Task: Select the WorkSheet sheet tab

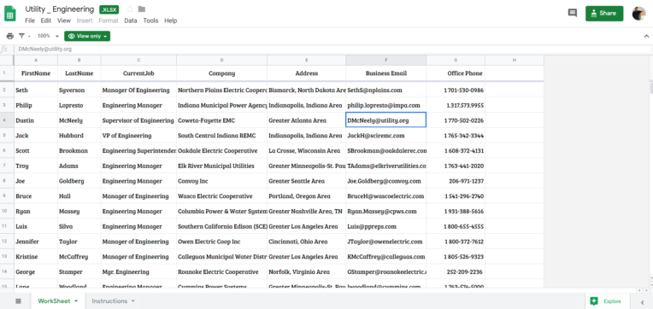Action: [54, 301]
